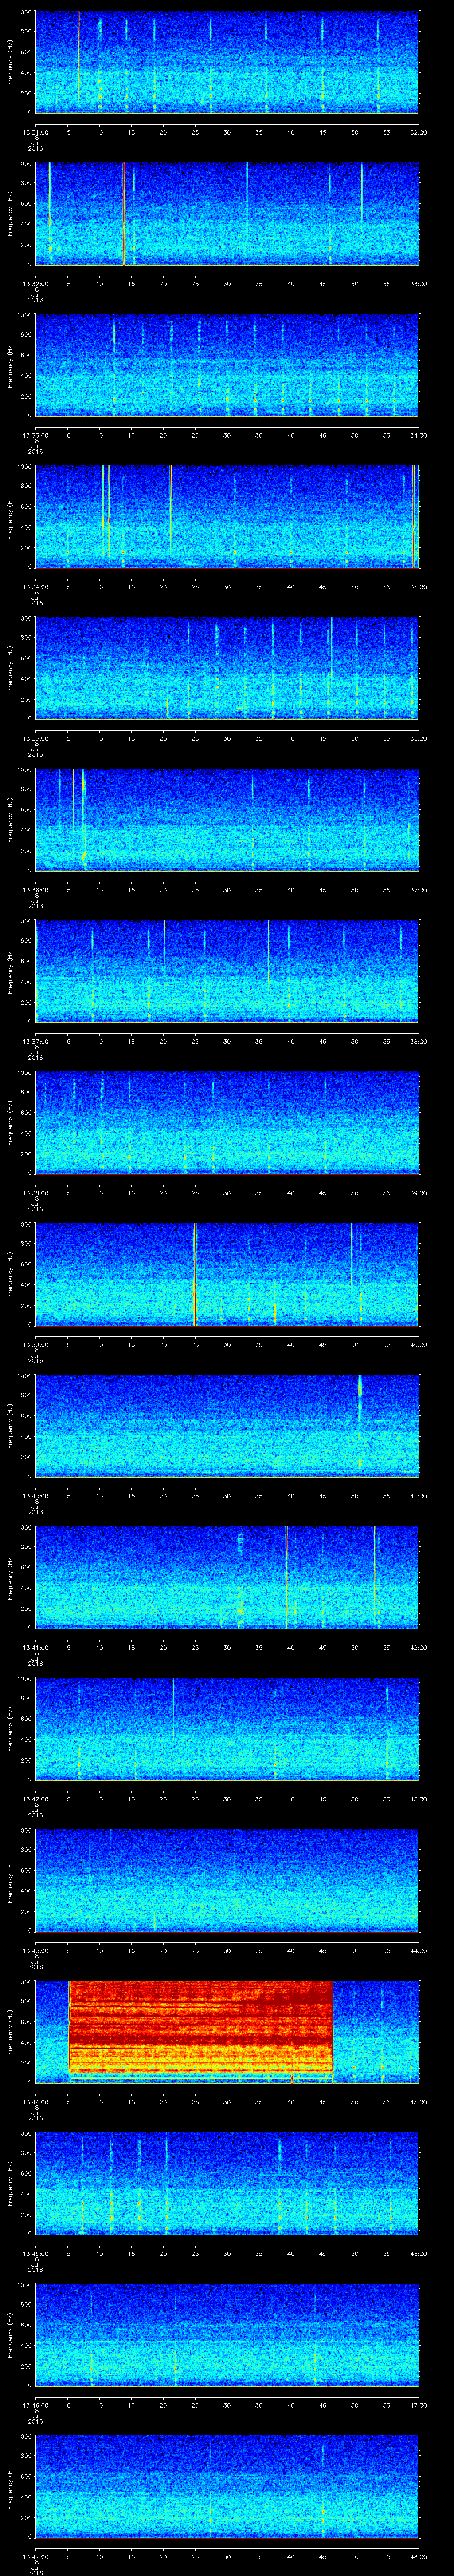This screenshot has height=2576, width=454.
Task: Click the 13:33:00 start time label
Action: pos(35,435)
